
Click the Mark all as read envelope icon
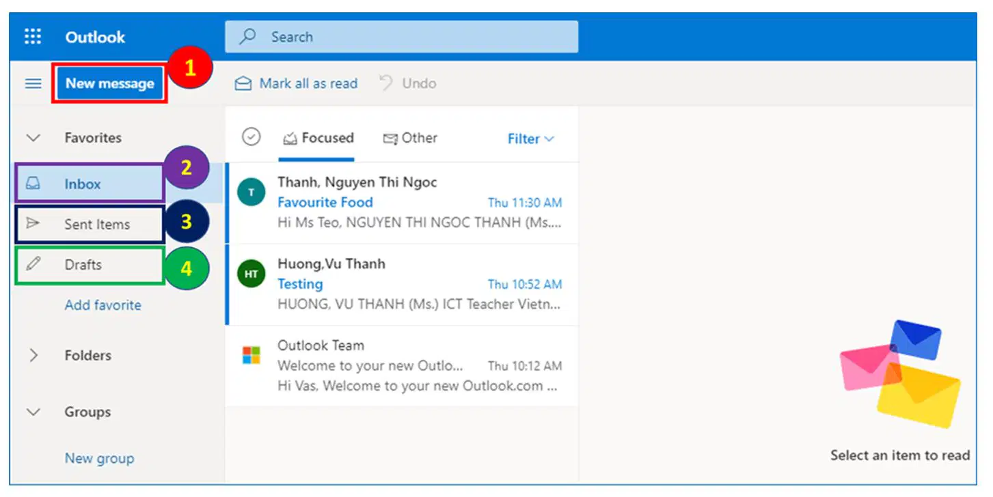point(243,83)
